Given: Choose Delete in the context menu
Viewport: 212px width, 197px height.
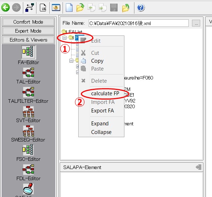Looking at the screenshot, I should (x=101, y=81).
